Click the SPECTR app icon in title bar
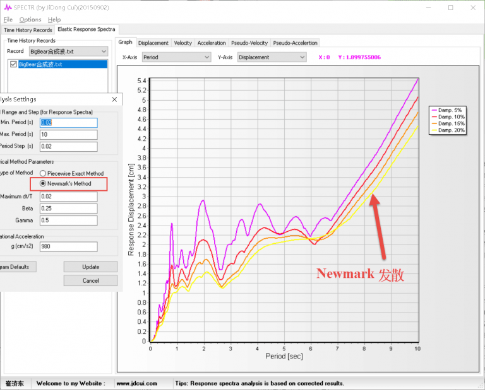485x390 pixels. point(8,8)
